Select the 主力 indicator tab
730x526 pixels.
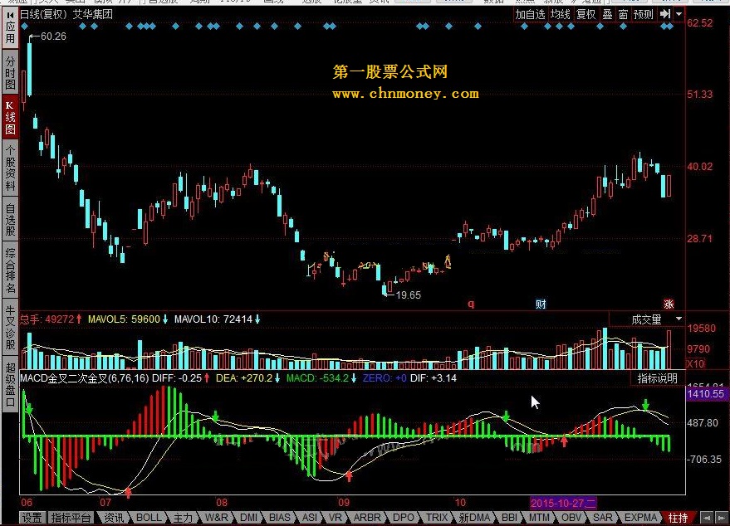click(x=183, y=518)
